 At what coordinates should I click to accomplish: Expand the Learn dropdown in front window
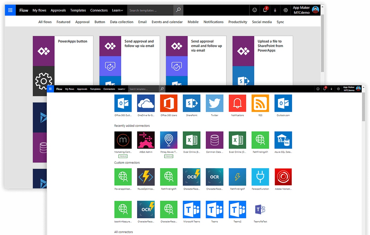121,89
